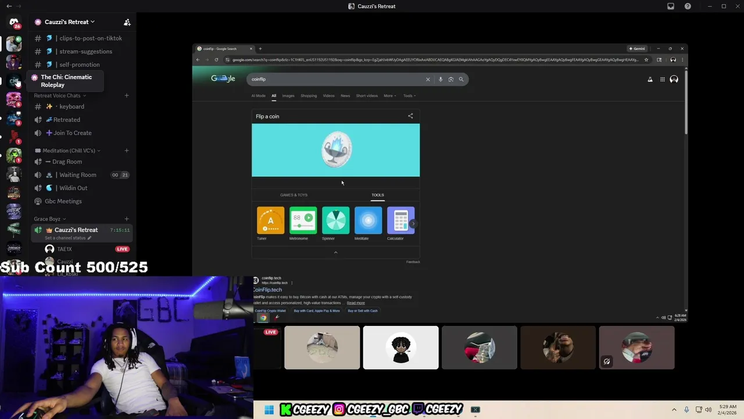Click Buy with Card, Apple Pay & More
This screenshot has height=419, width=744.
coord(317,311)
